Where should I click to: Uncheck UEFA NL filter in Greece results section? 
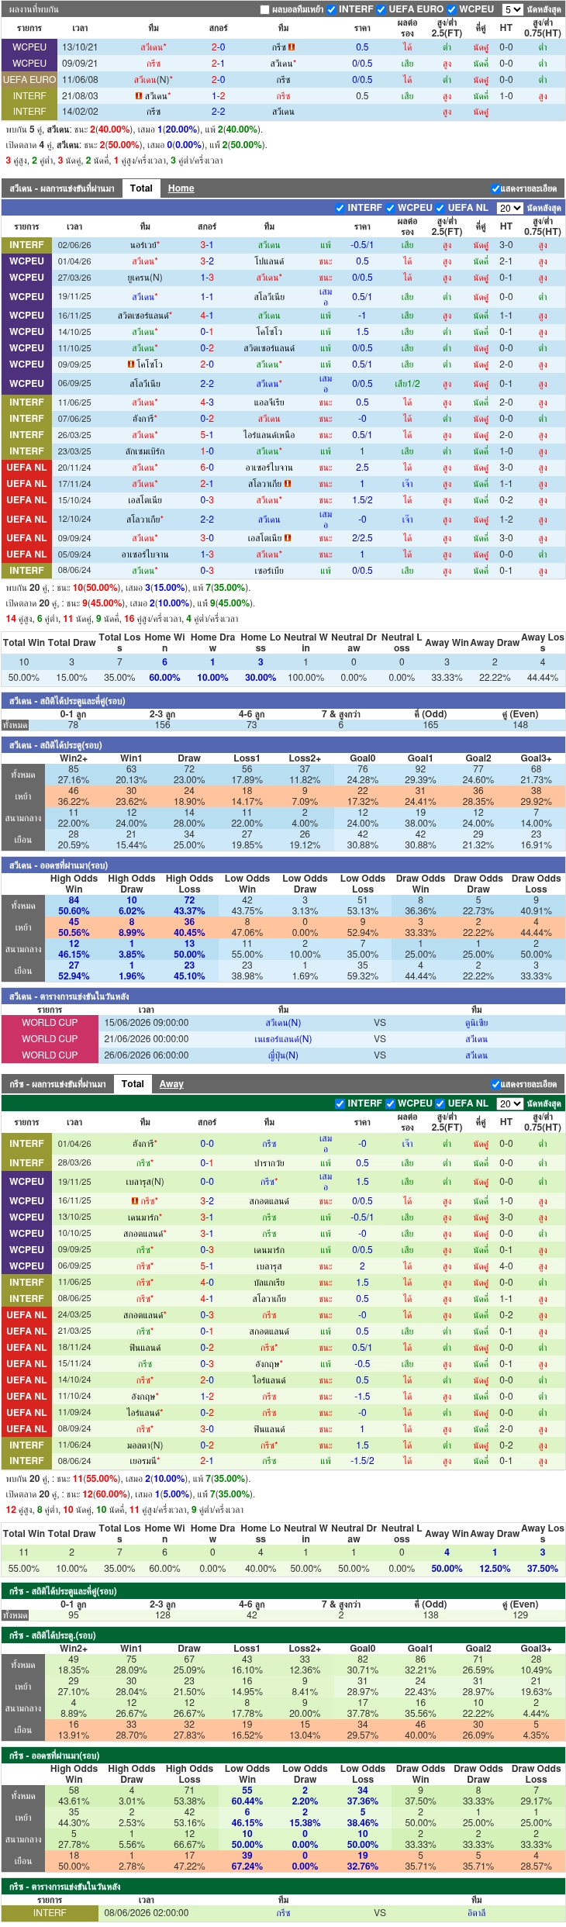(440, 1103)
